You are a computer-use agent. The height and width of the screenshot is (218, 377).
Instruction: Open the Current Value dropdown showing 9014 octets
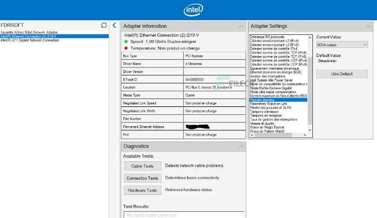pos(342,45)
